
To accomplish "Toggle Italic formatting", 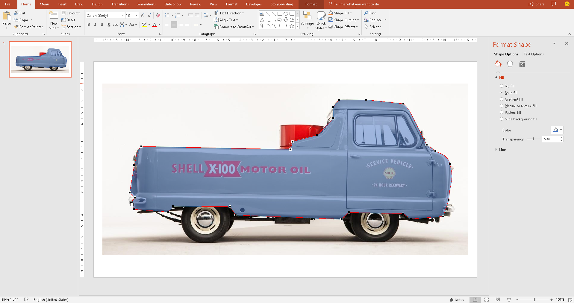I will [95, 25].
